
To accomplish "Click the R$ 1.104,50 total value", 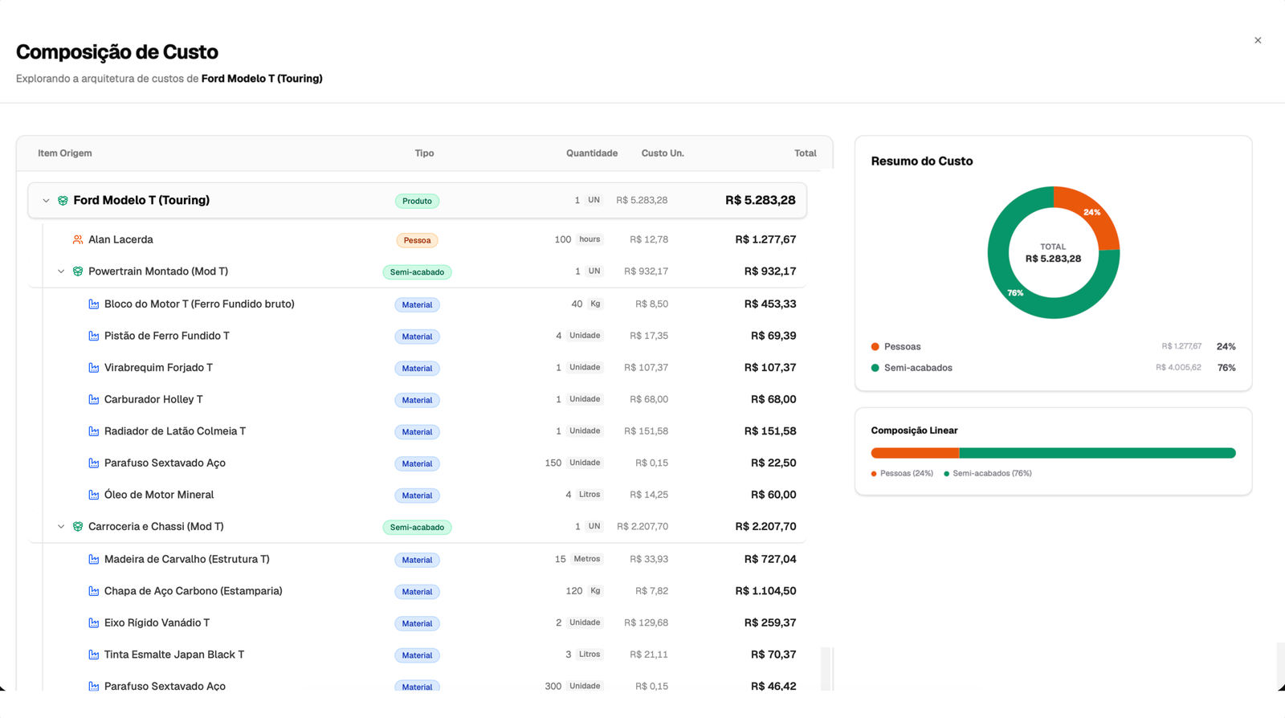I will [x=765, y=591].
